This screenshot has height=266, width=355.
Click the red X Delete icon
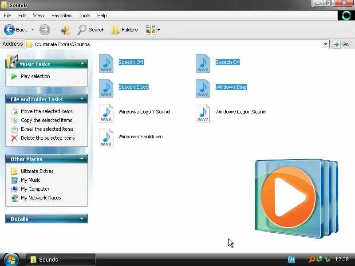pos(15,138)
